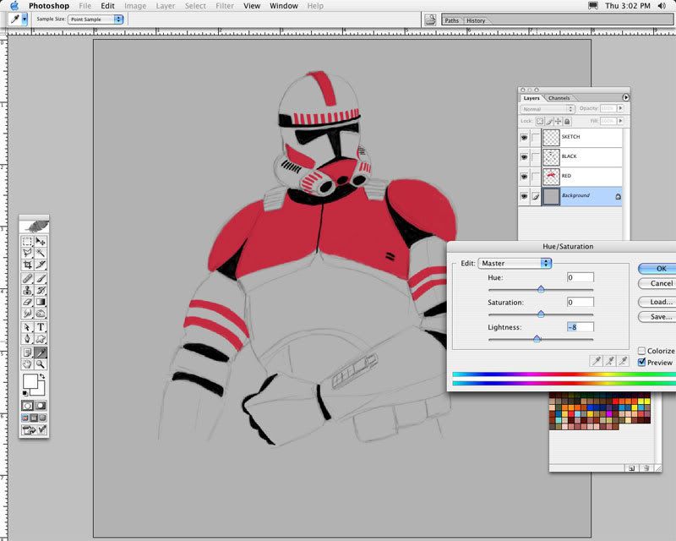The width and height of the screenshot is (676, 541).
Task: Hide the BLACK layer
Action: 524,157
